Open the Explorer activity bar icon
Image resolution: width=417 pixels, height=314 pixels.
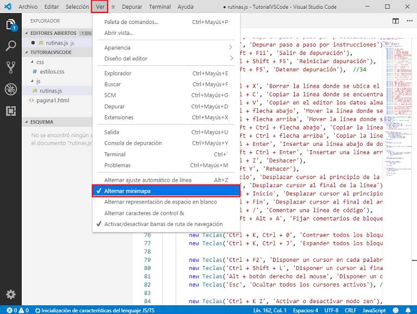click(x=11, y=25)
